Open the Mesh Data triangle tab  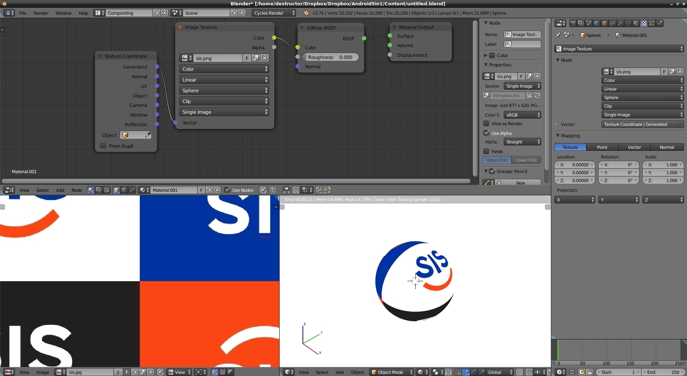click(x=628, y=23)
